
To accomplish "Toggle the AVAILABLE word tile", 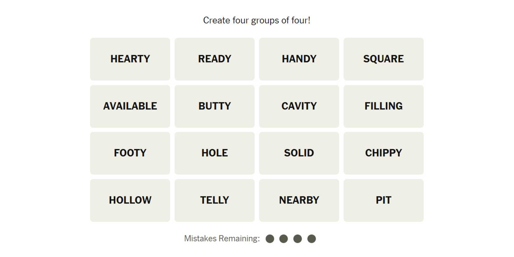I will [130, 106].
